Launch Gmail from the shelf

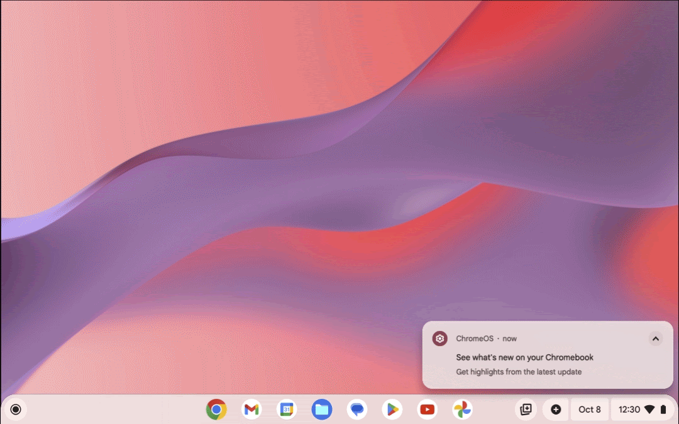click(x=251, y=409)
